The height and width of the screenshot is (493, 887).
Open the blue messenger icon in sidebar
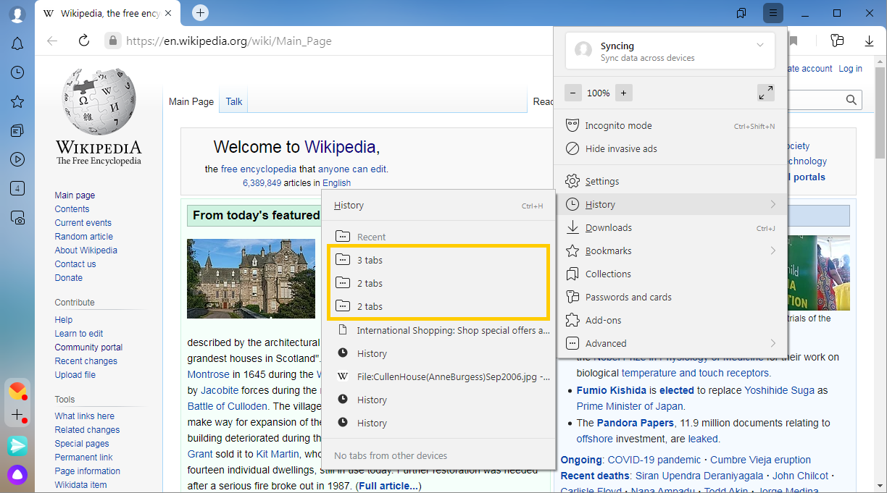click(x=17, y=446)
